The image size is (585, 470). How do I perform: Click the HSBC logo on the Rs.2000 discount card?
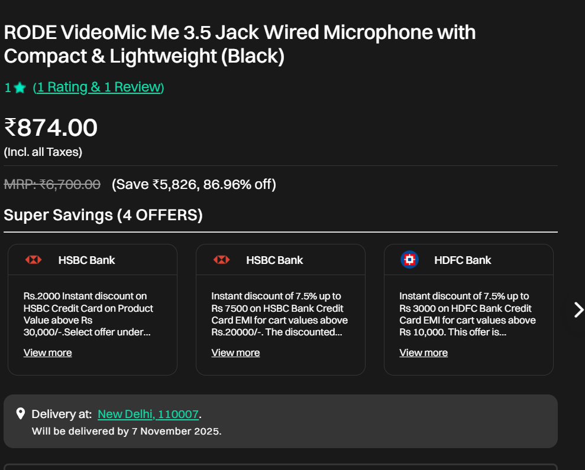point(33,260)
